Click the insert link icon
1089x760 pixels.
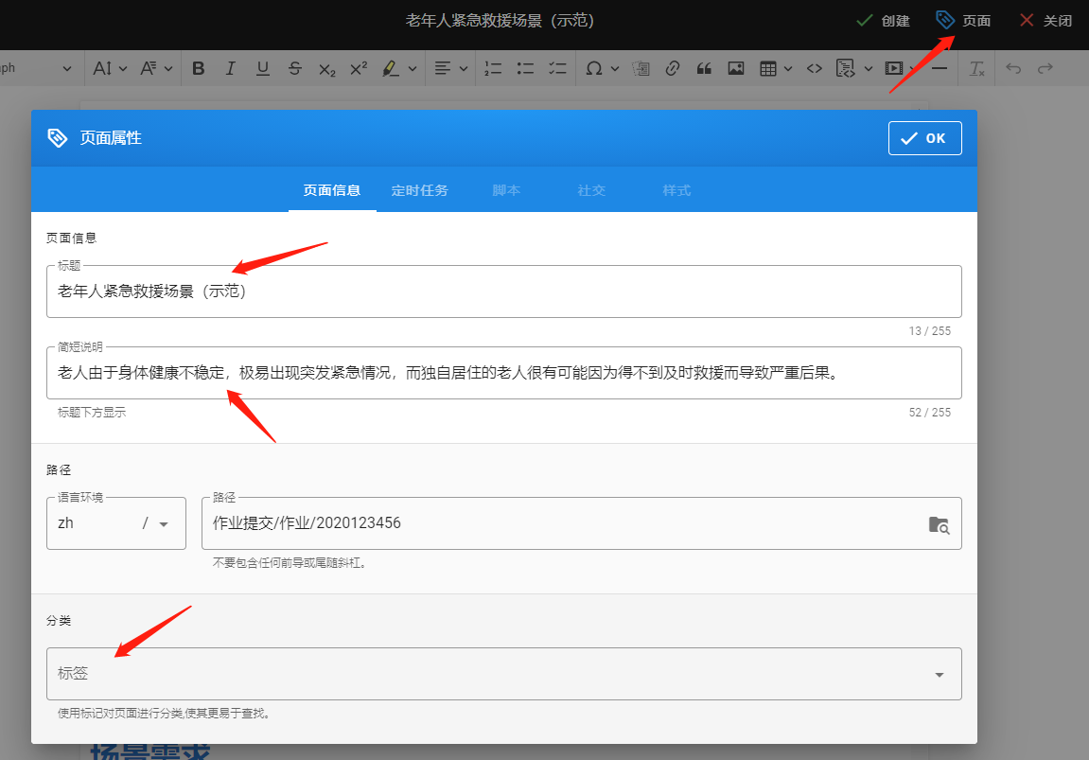tap(673, 68)
